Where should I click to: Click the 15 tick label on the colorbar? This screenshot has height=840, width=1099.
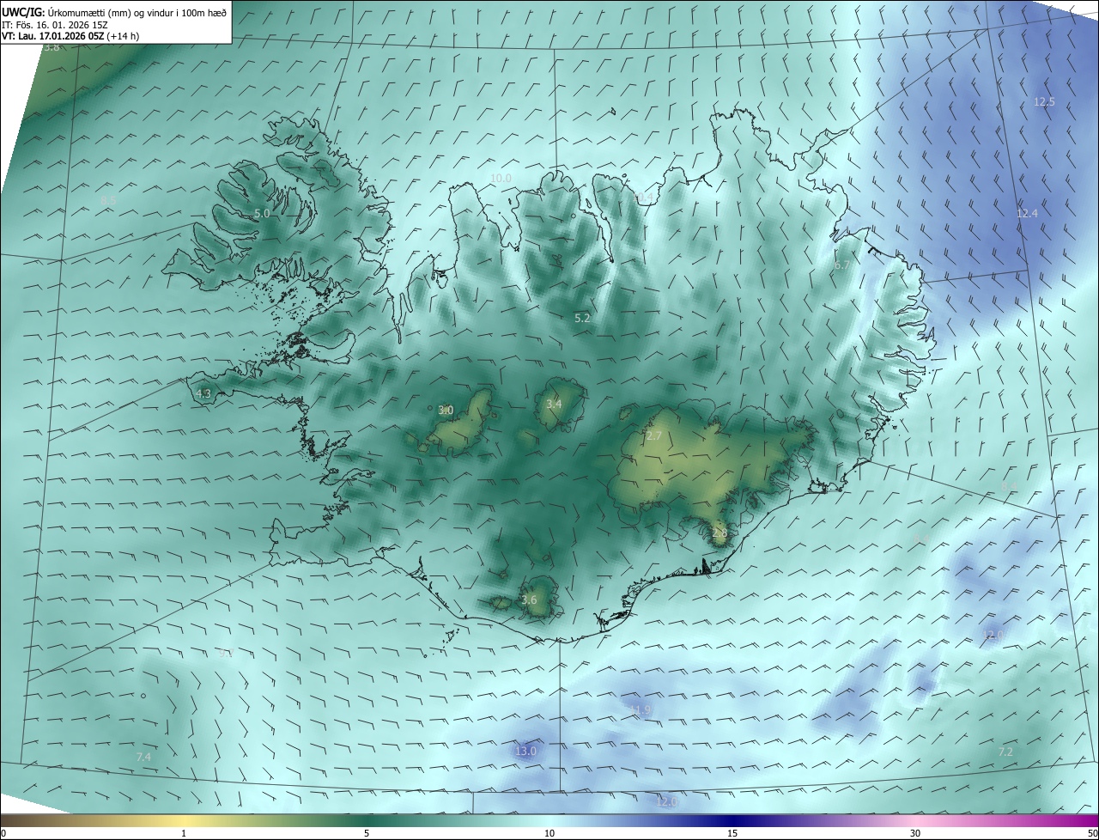click(x=732, y=833)
